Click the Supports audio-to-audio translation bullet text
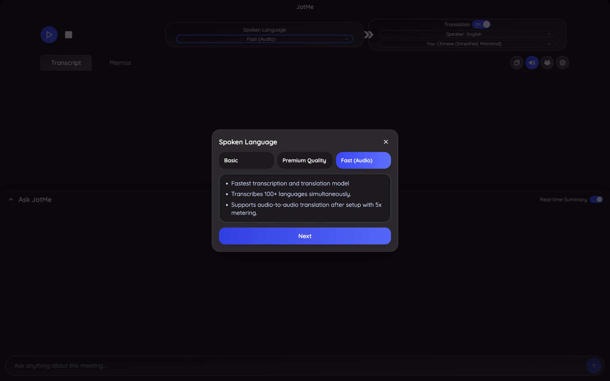The image size is (610, 381). pos(306,209)
